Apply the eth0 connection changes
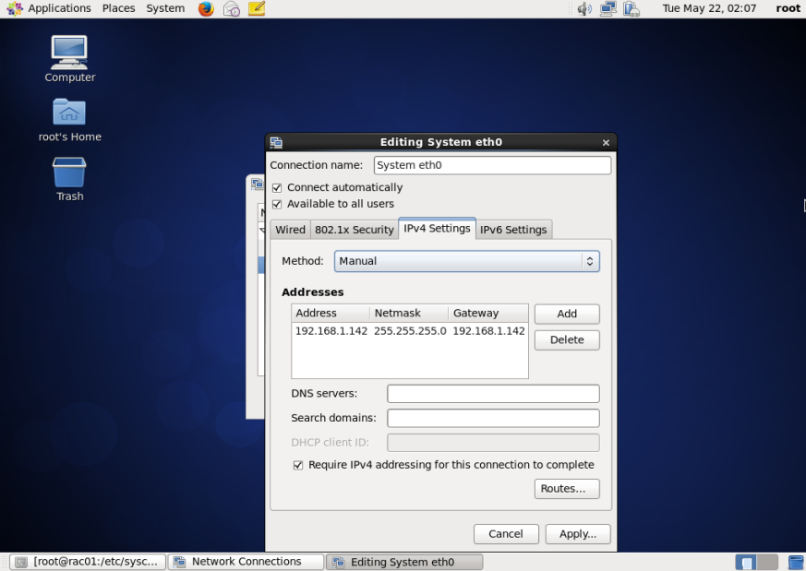 tap(577, 533)
